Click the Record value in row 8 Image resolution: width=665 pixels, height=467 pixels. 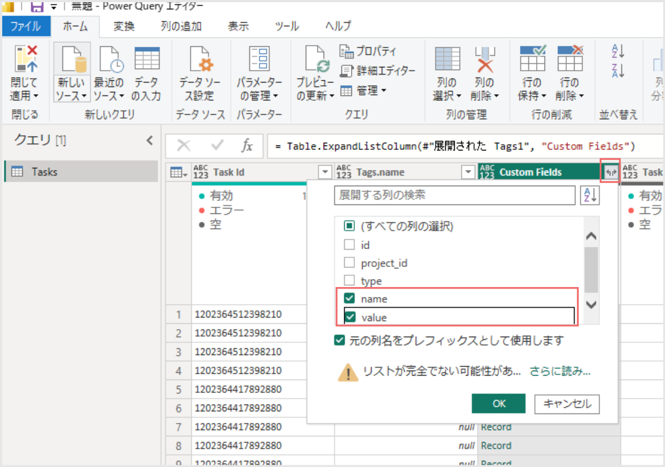(x=496, y=445)
